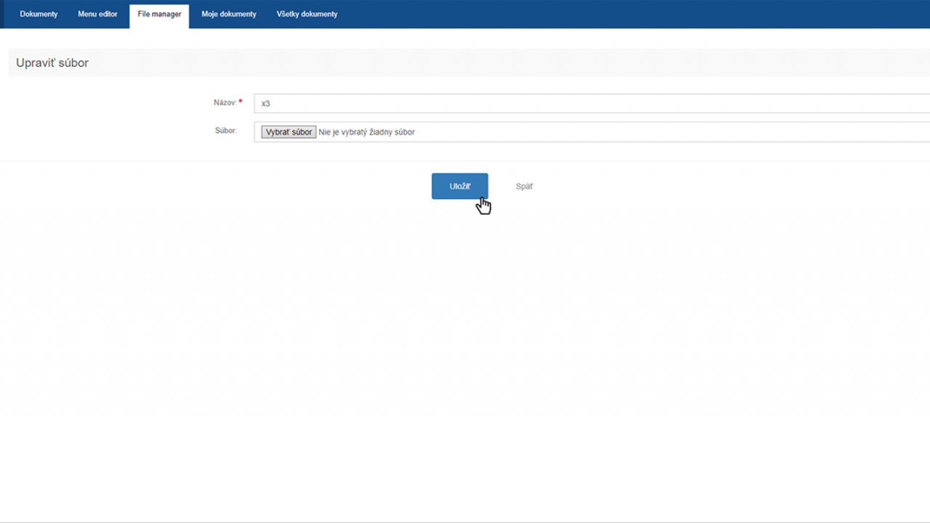Select the File manager tab
Image resolution: width=930 pixels, height=523 pixels.
click(x=159, y=15)
